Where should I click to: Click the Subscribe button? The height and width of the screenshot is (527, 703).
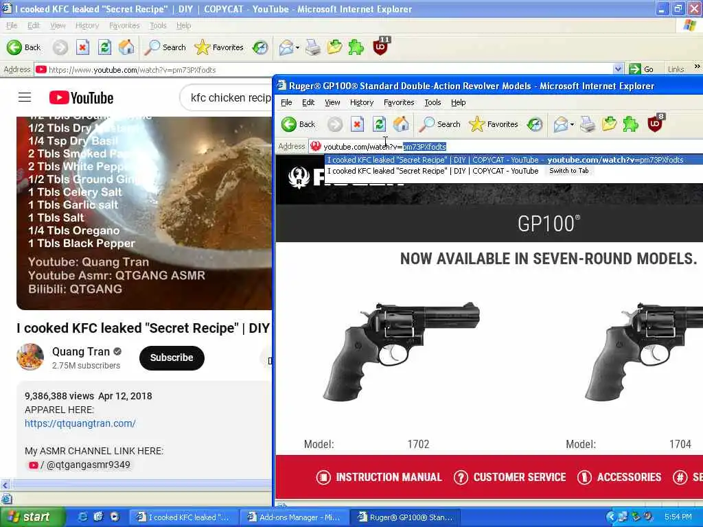(172, 358)
